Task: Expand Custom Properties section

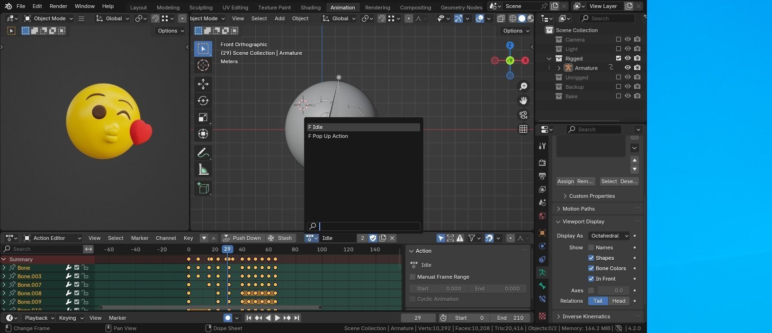Action: [592, 196]
